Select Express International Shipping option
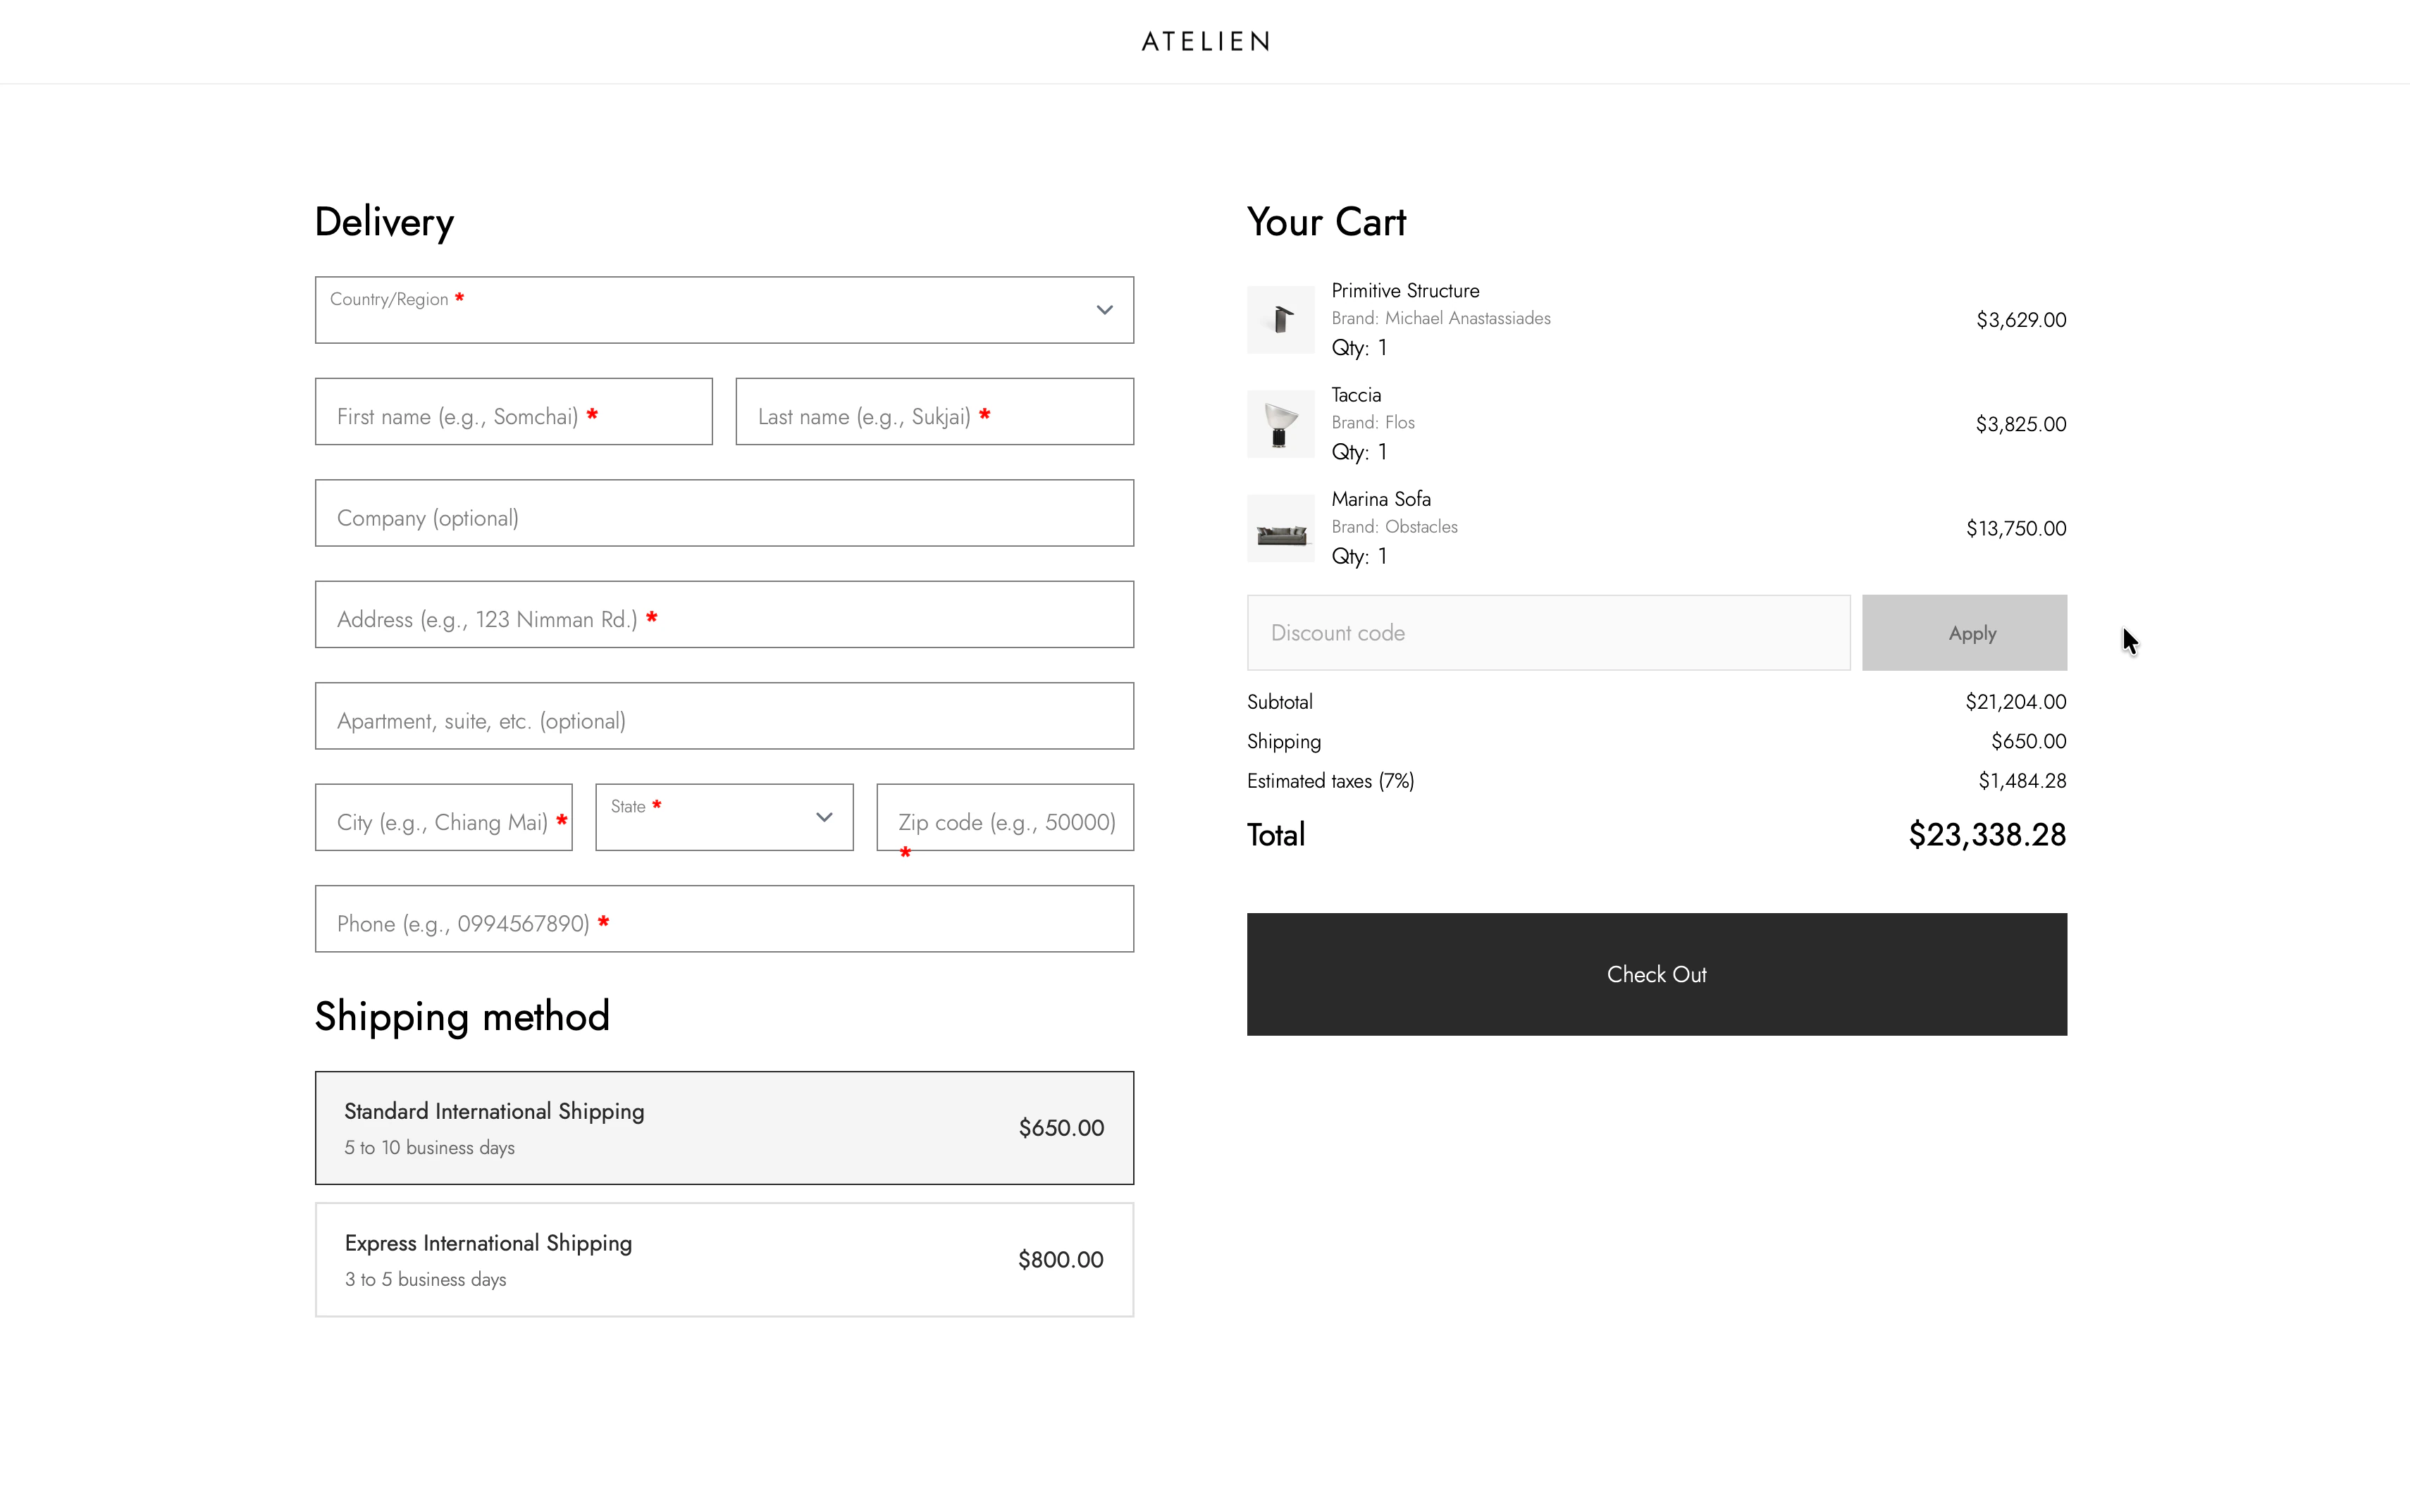Viewport: 2410px width, 1512px height. click(x=724, y=1260)
